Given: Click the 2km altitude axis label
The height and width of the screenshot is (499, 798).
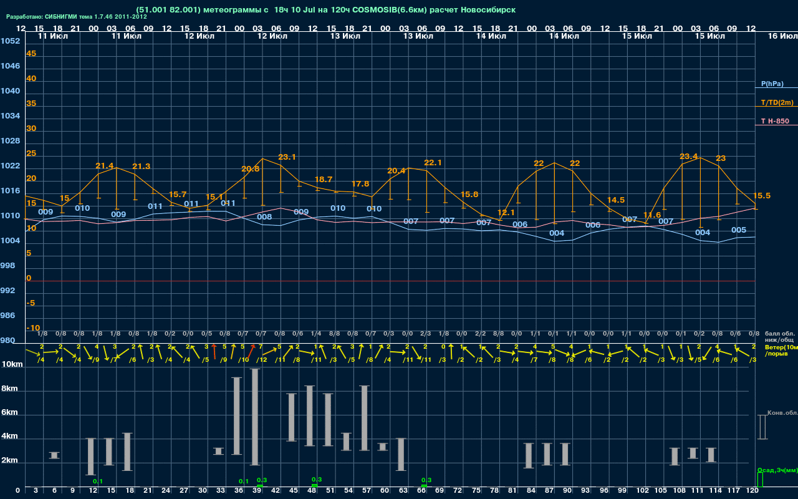Looking at the screenshot, I should (x=8, y=462).
